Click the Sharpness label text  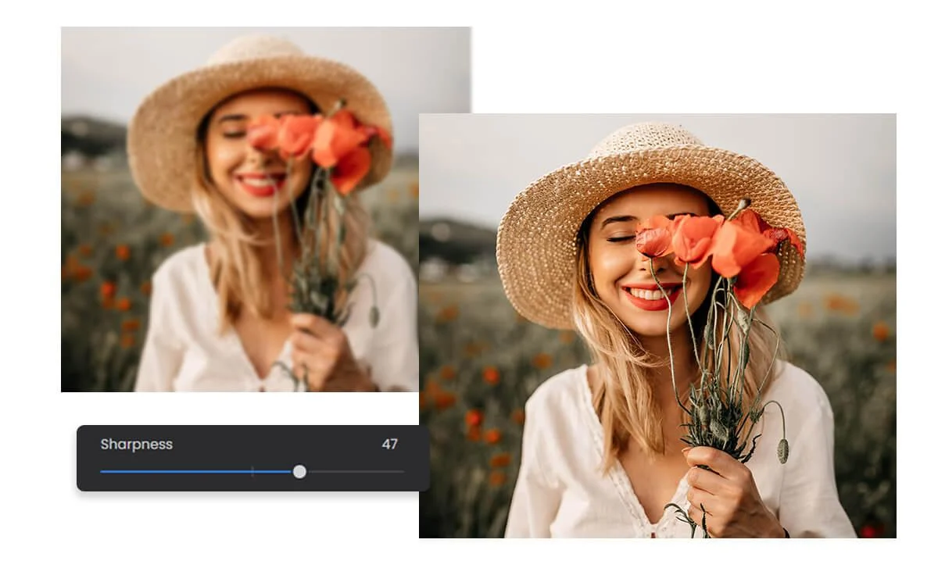[x=138, y=445]
